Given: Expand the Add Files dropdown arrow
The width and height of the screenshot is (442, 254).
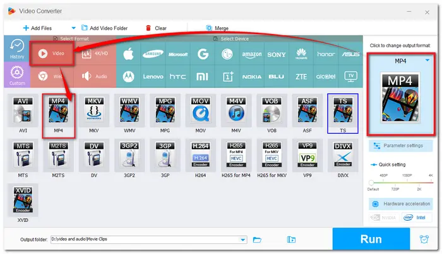Looking at the screenshot, I should click(73, 28).
